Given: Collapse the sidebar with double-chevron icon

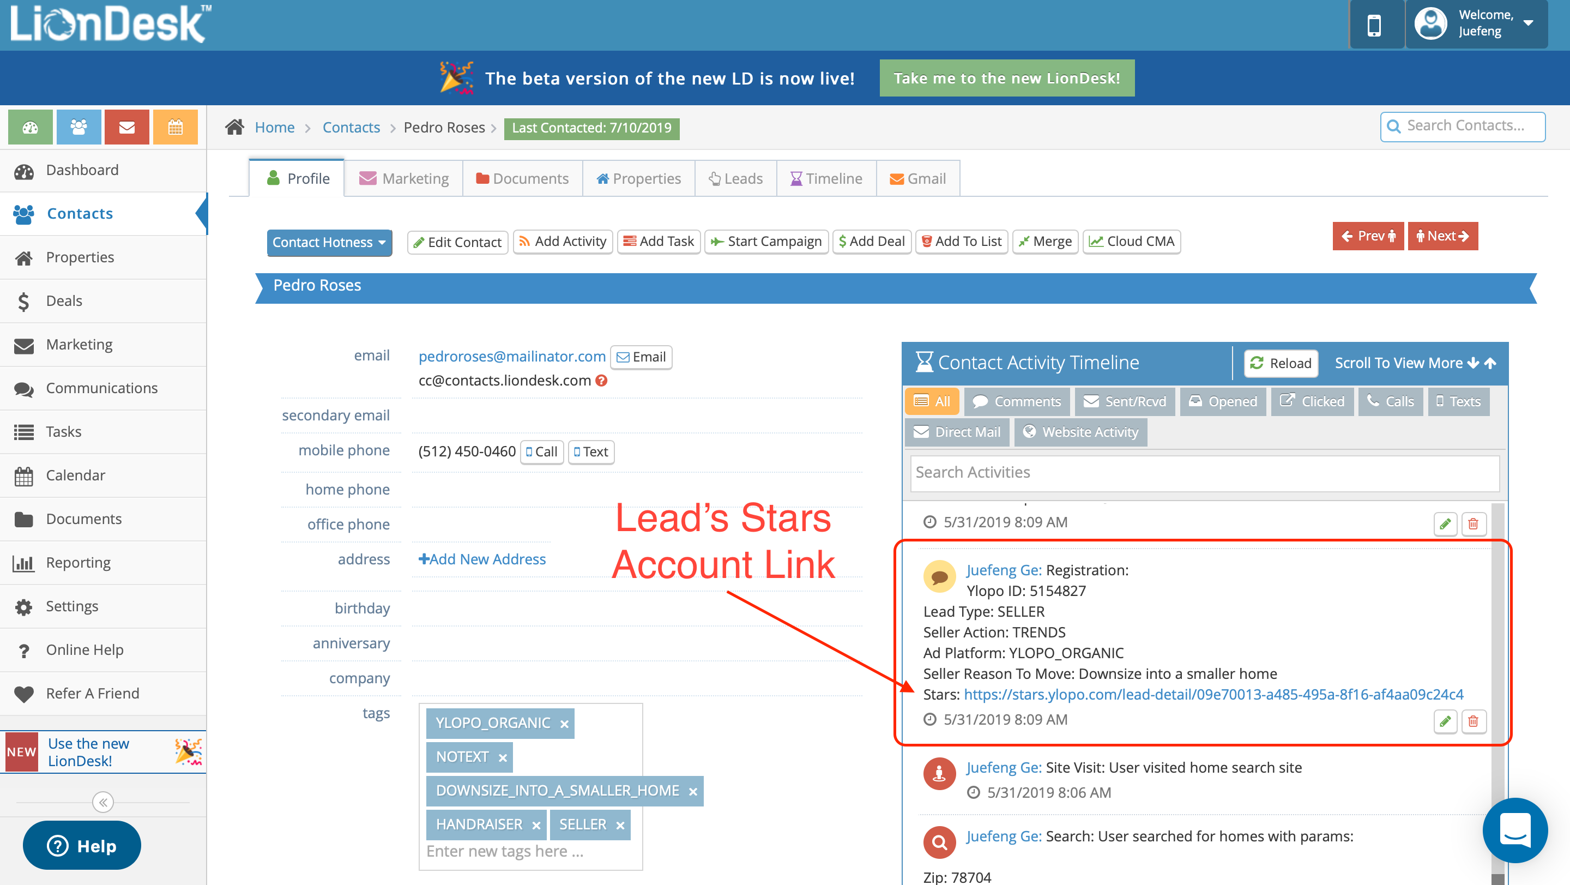Looking at the screenshot, I should pos(103,802).
